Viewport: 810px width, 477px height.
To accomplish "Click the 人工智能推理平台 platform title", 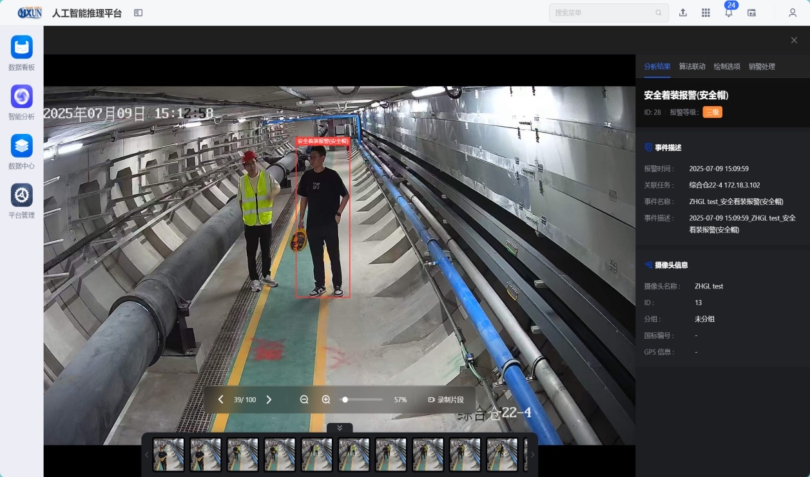I will coord(87,13).
